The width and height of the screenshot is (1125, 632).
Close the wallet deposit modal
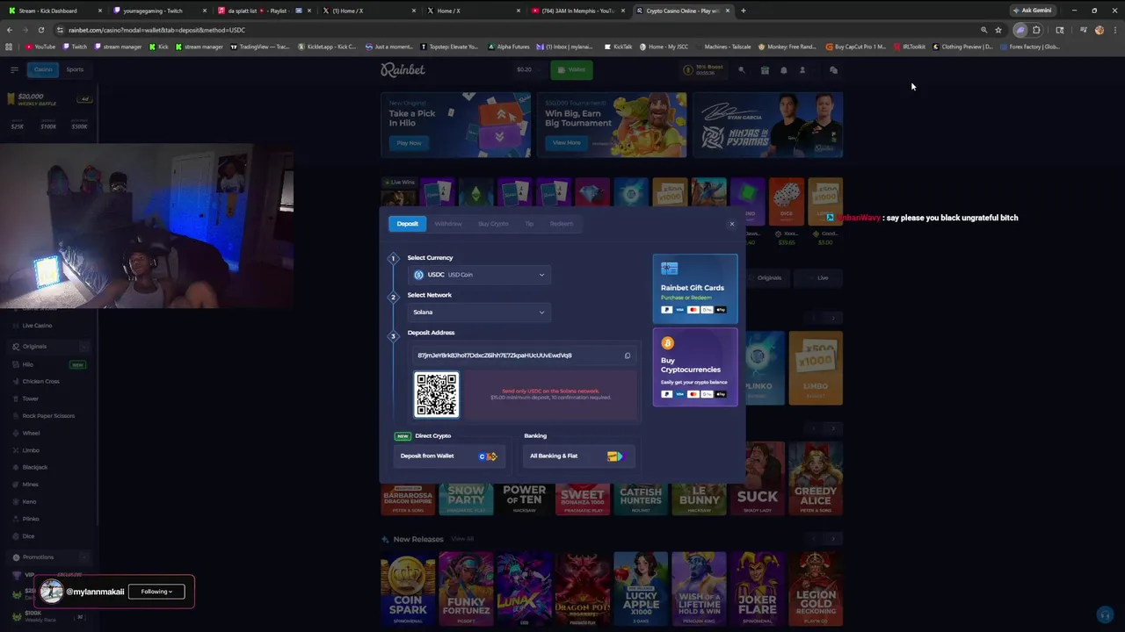tap(731, 224)
